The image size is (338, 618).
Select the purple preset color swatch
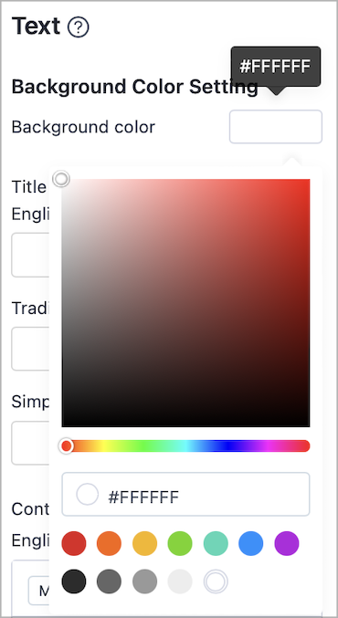287,543
